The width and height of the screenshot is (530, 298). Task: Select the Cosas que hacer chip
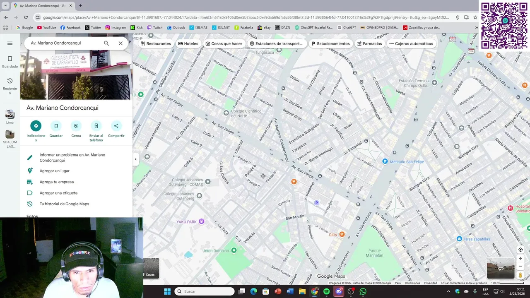click(x=224, y=43)
